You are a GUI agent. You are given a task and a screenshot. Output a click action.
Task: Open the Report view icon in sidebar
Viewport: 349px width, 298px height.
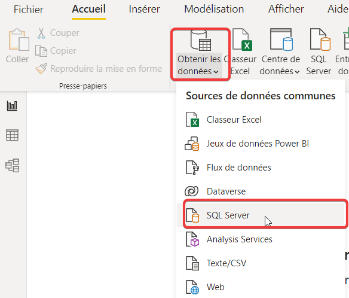coord(12,106)
